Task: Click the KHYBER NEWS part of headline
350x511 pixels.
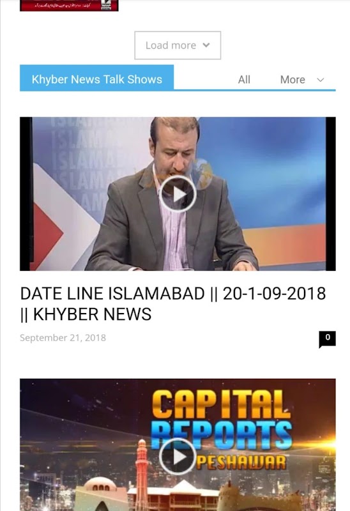Action: point(92,314)
